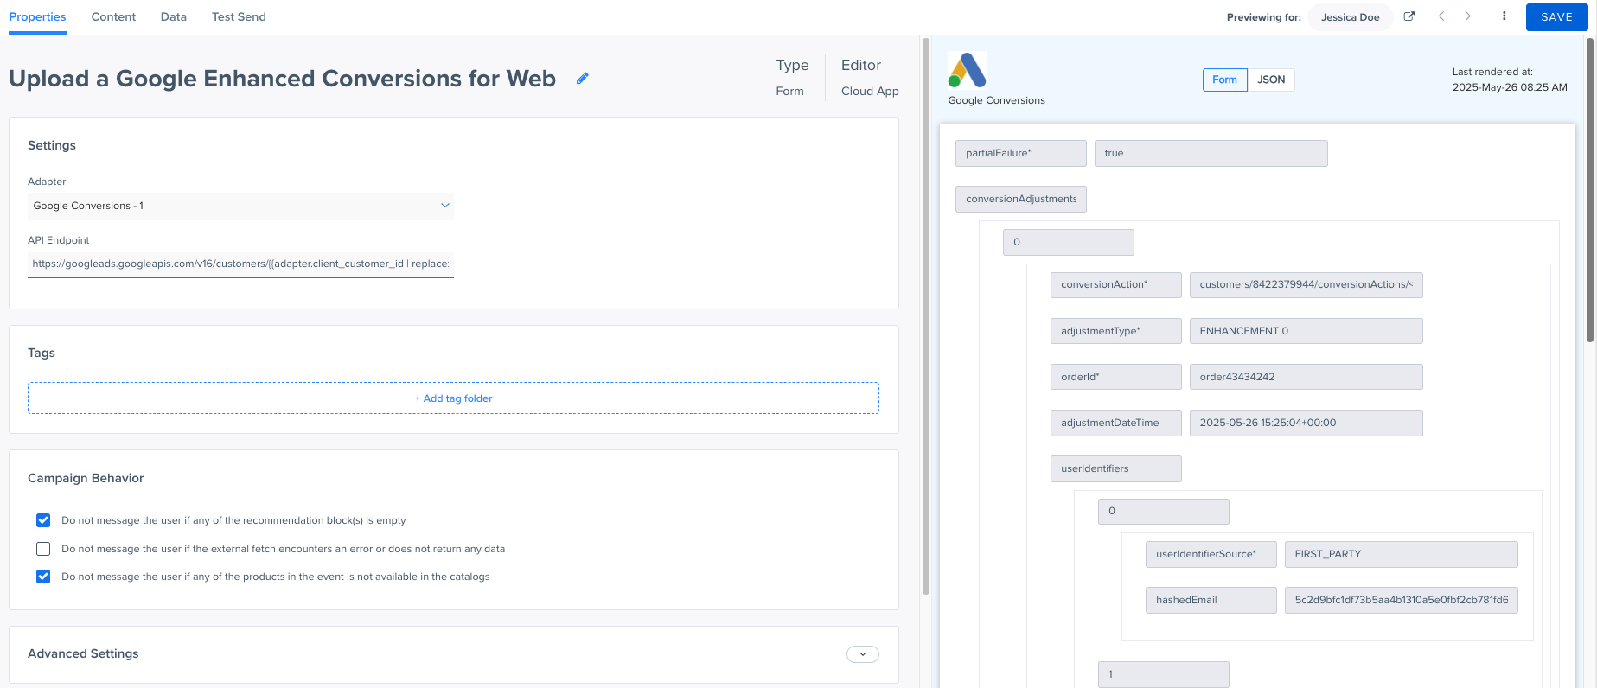Click the Cloud App editor label
This screenshot has height=688, width=1597.
click(870, 91)
